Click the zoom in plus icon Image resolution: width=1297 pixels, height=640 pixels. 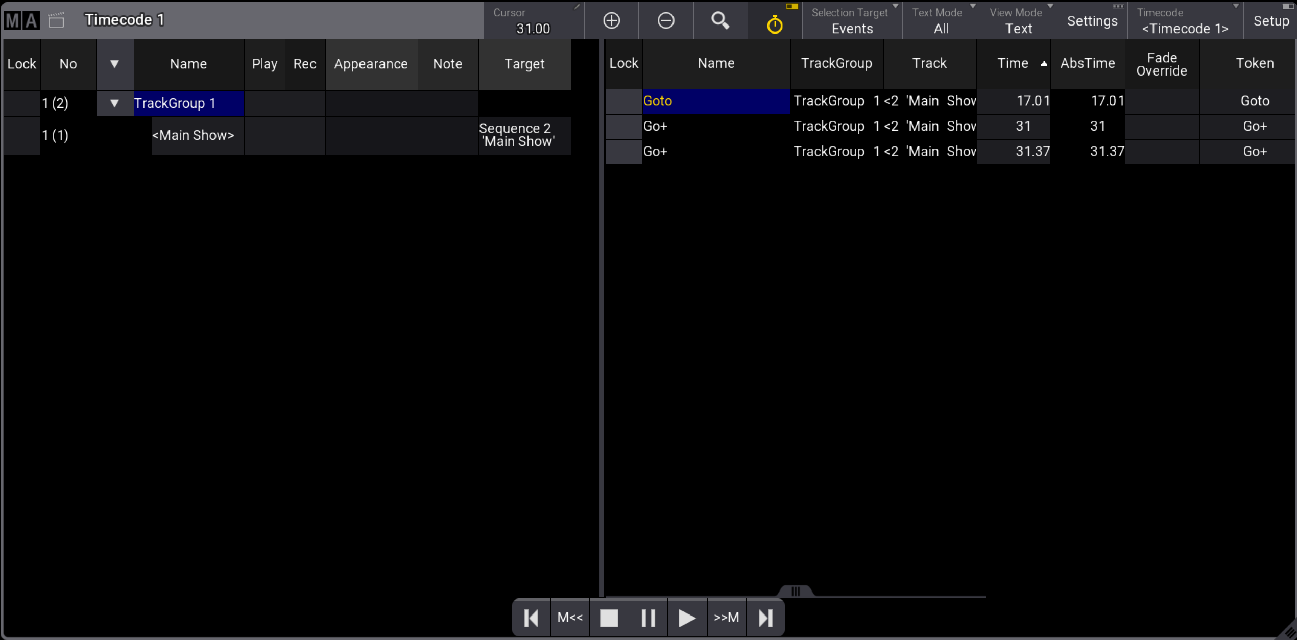tap(611, 20)
